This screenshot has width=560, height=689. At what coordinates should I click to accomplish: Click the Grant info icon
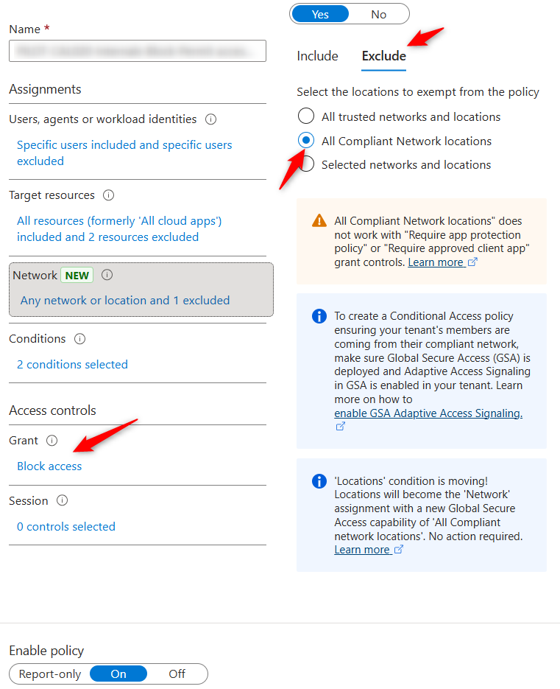tap(52, 441)
